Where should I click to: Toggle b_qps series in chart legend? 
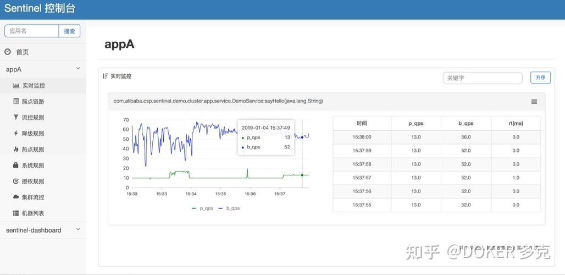pyautogui.click(x=229, y=208)
